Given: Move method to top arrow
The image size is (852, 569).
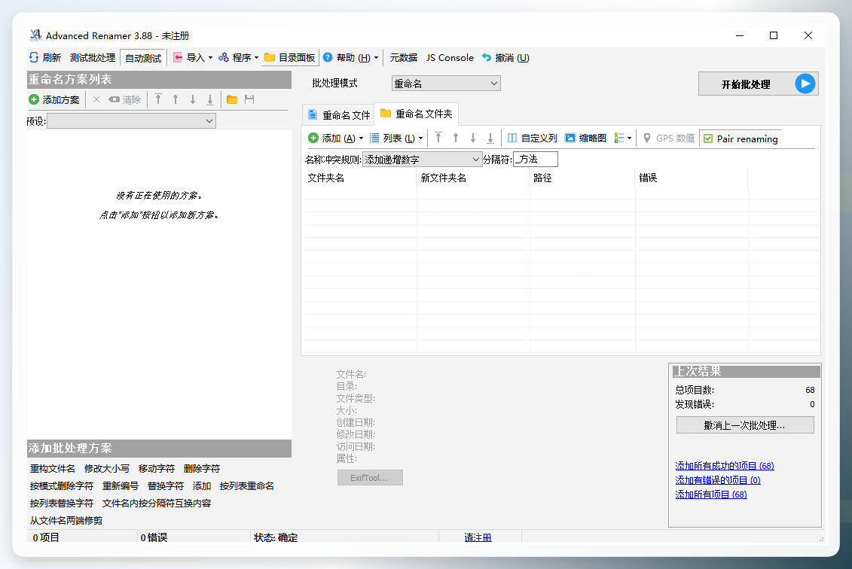Looking at the screenshot, I should (158, 99).
